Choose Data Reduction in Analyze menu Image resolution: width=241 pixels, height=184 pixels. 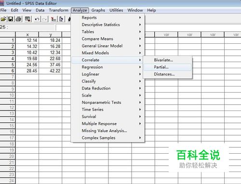coord(108,88)
